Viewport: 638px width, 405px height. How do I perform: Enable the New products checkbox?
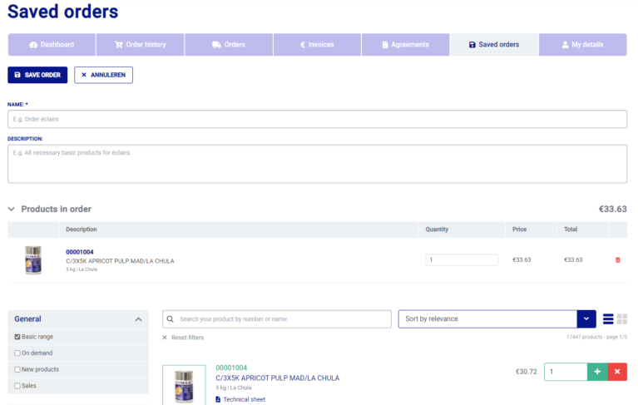click(17, 369)
